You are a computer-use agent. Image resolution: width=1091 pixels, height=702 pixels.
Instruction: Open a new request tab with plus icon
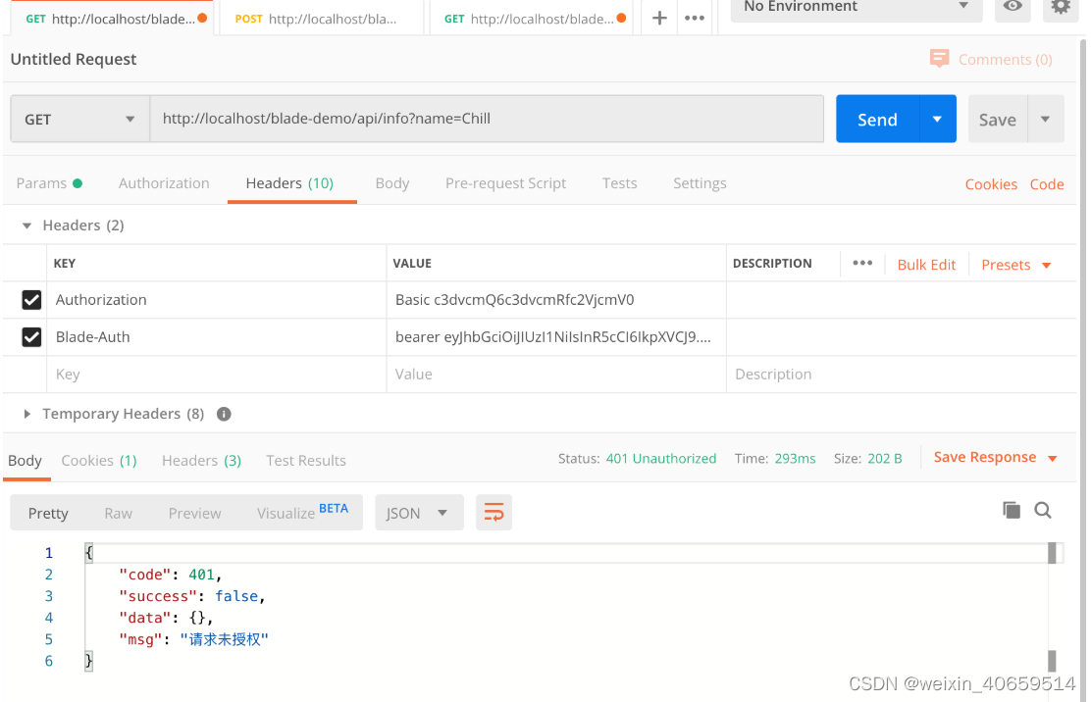pos(658,17)
